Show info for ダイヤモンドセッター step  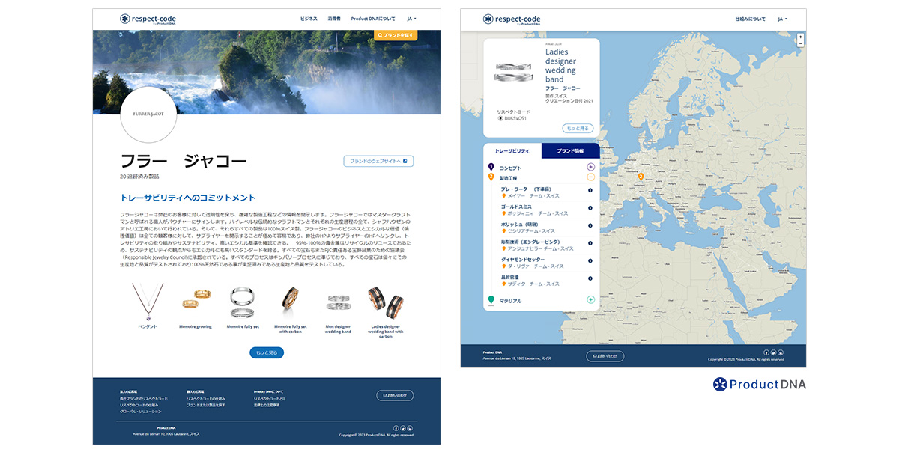pos(590,261)
